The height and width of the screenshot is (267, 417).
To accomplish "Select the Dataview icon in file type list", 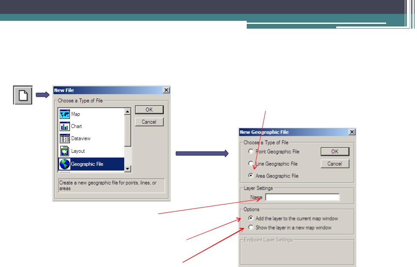I will [65, 138].
